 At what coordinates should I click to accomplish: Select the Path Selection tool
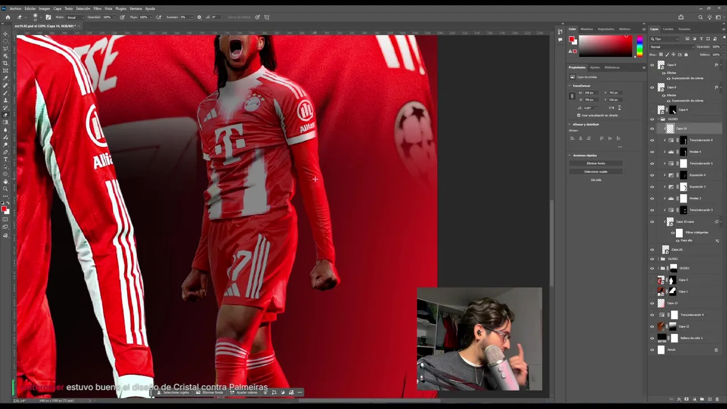pos(6,167)
